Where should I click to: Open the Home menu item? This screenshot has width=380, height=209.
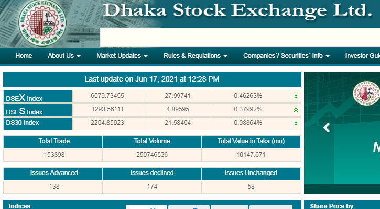point(24,56)
